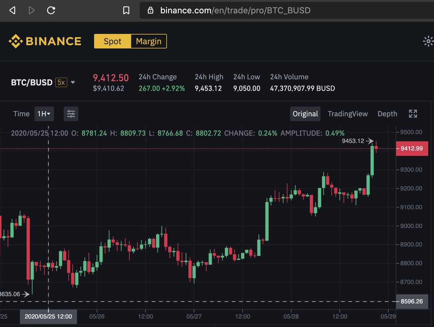Click the 5x margin leverage badge
Screen dimensions: 434x327
pos(61,82)
